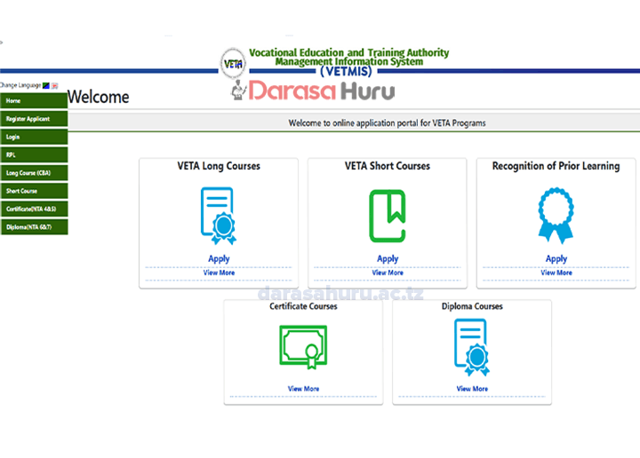The image size is (640, 458).
Task: View More under VETA Short Courses
Action: coord(388,272)
